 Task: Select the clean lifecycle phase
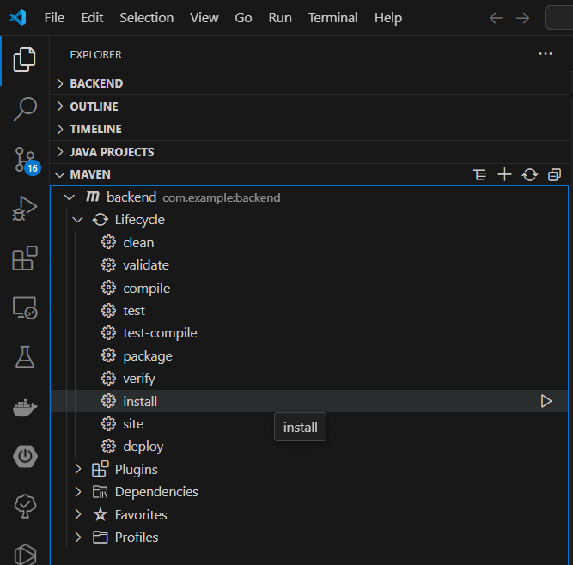click(309, 242)
